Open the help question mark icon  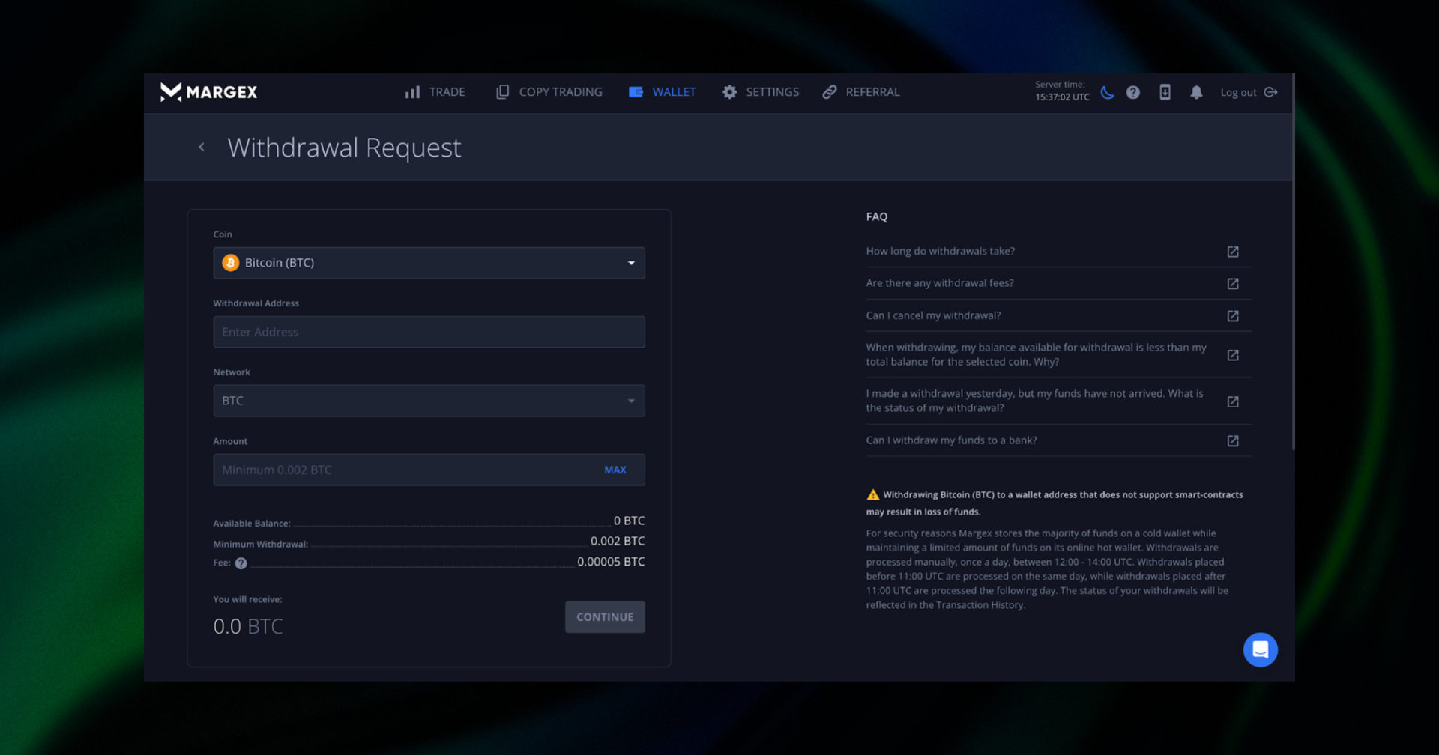pos(1133,92)
